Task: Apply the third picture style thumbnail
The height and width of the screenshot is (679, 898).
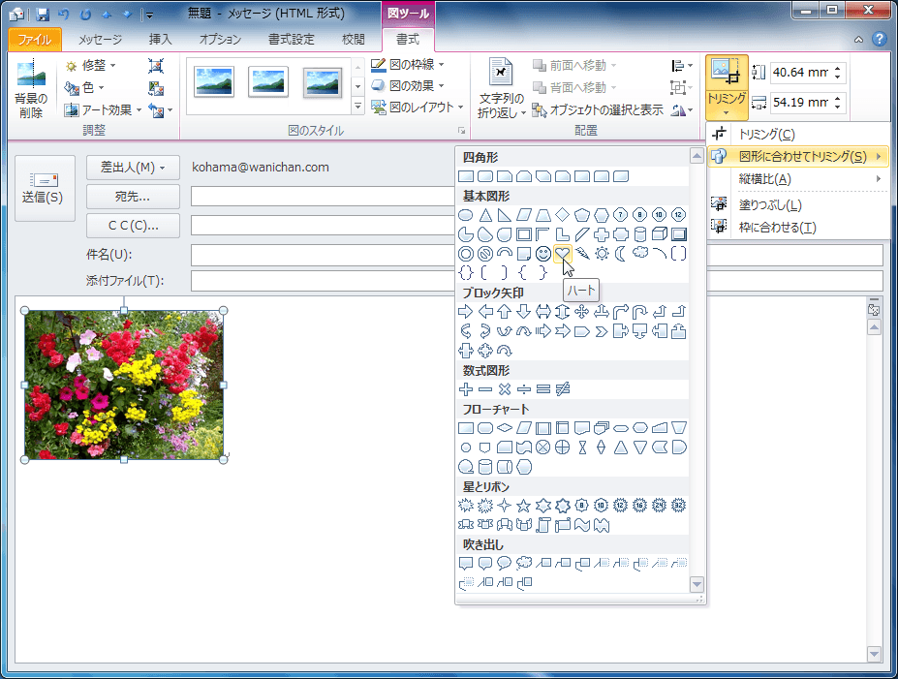Action: (x=323, y=82)
